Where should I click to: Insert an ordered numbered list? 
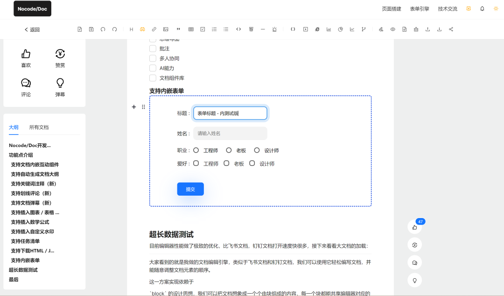click(214, 29)
